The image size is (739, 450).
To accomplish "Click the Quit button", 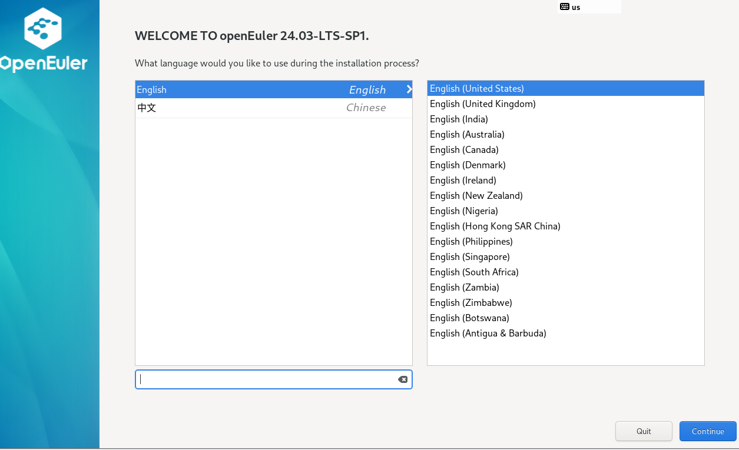I will pos(644,431).
